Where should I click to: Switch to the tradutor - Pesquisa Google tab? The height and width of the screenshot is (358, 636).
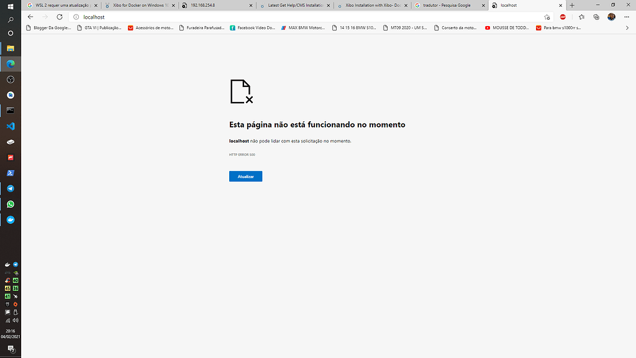point(448,5)
